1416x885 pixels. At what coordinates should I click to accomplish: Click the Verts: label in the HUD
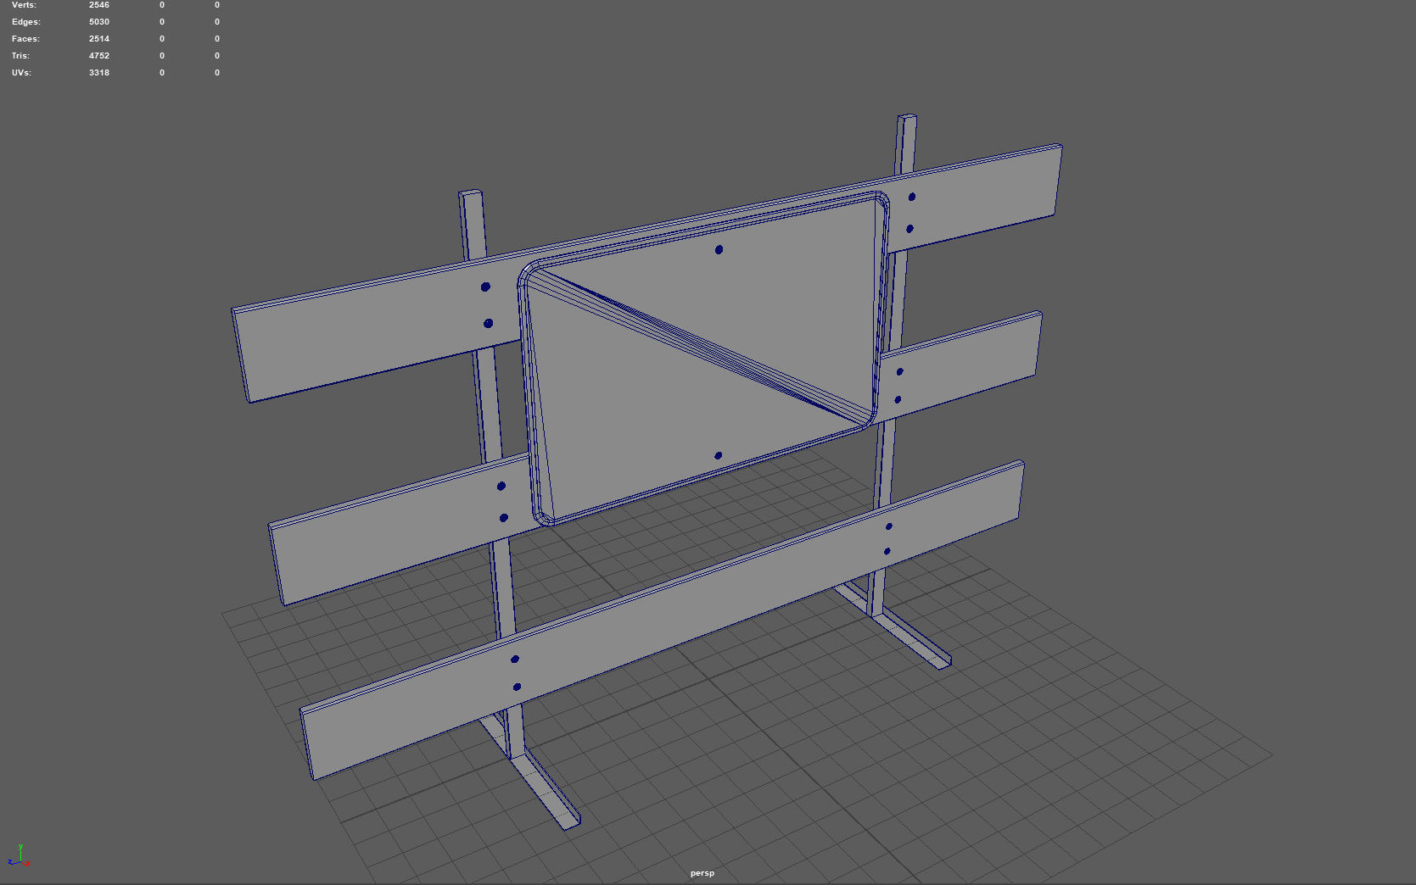[x=24, y=5]
